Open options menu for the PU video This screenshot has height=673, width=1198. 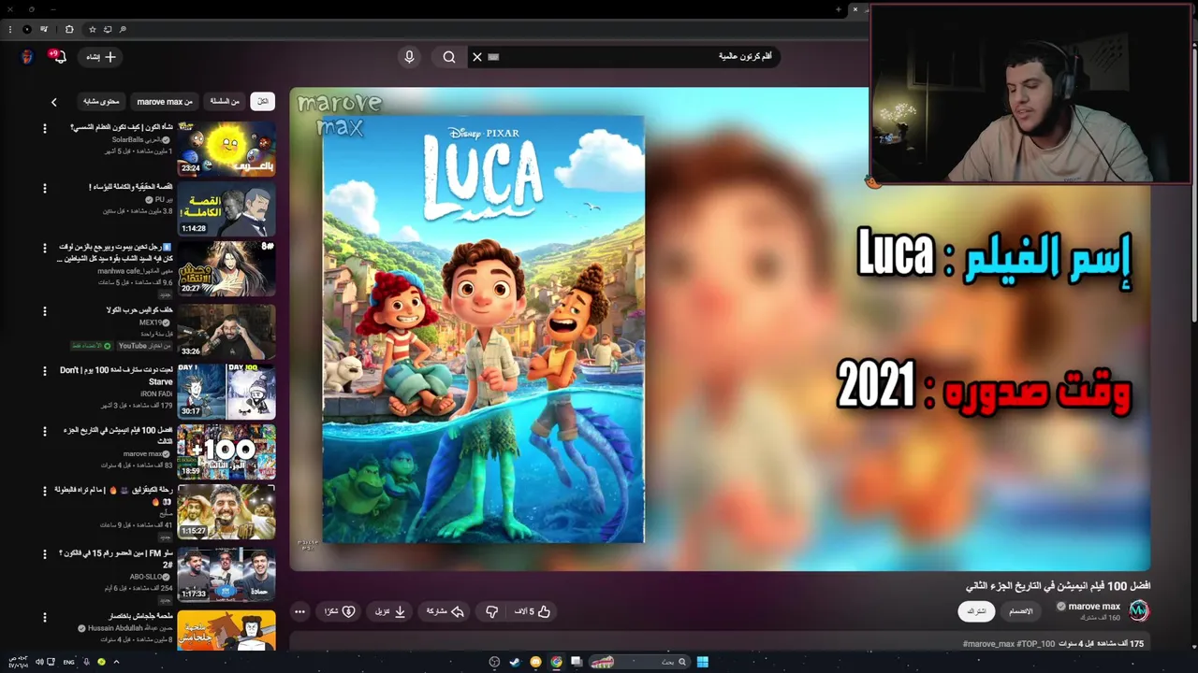point(44,188)
